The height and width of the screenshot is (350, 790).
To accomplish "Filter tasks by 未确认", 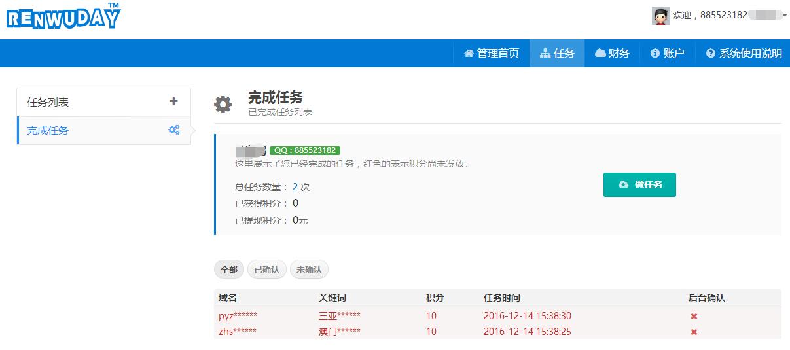I will click(x=309, y=270).
